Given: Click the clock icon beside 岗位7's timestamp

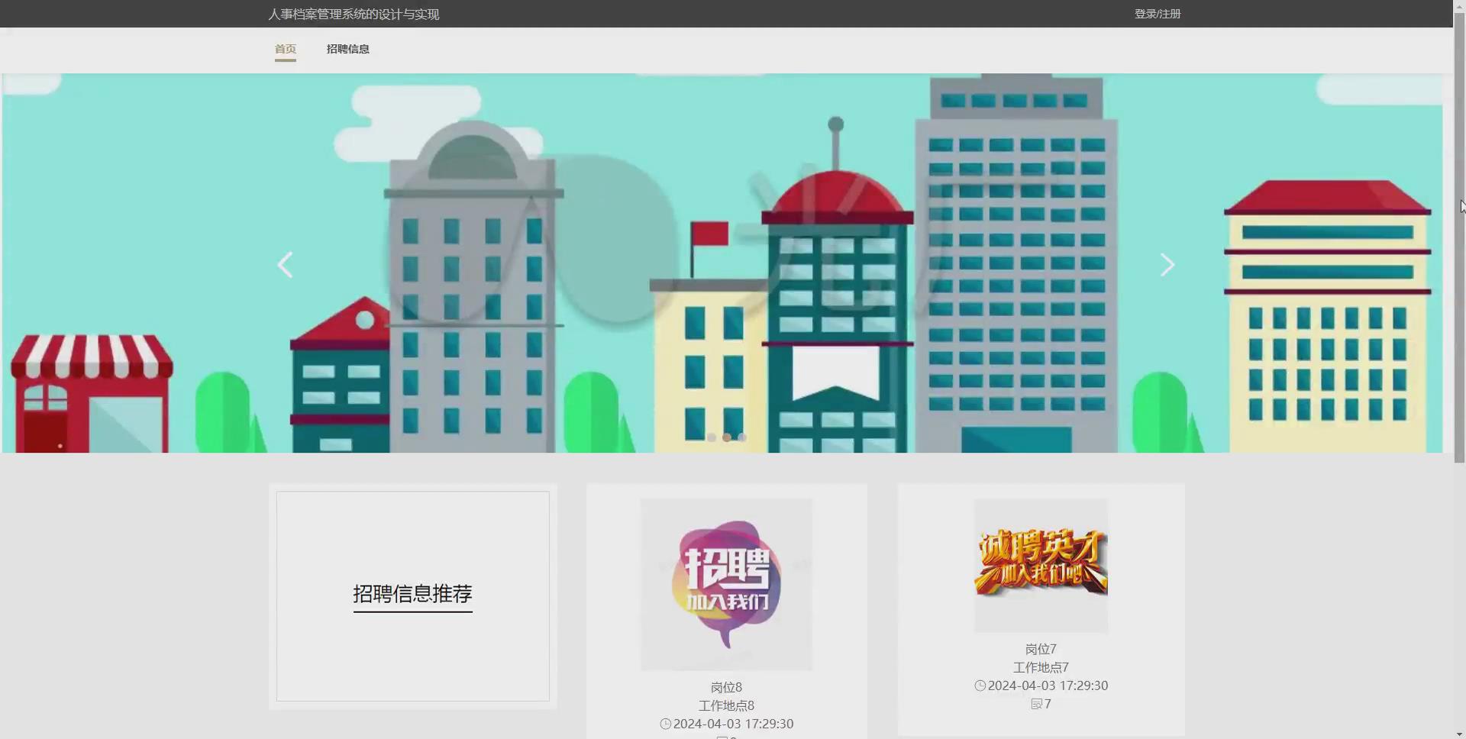Looking at the screenshot, I should [x=980, y=685].
